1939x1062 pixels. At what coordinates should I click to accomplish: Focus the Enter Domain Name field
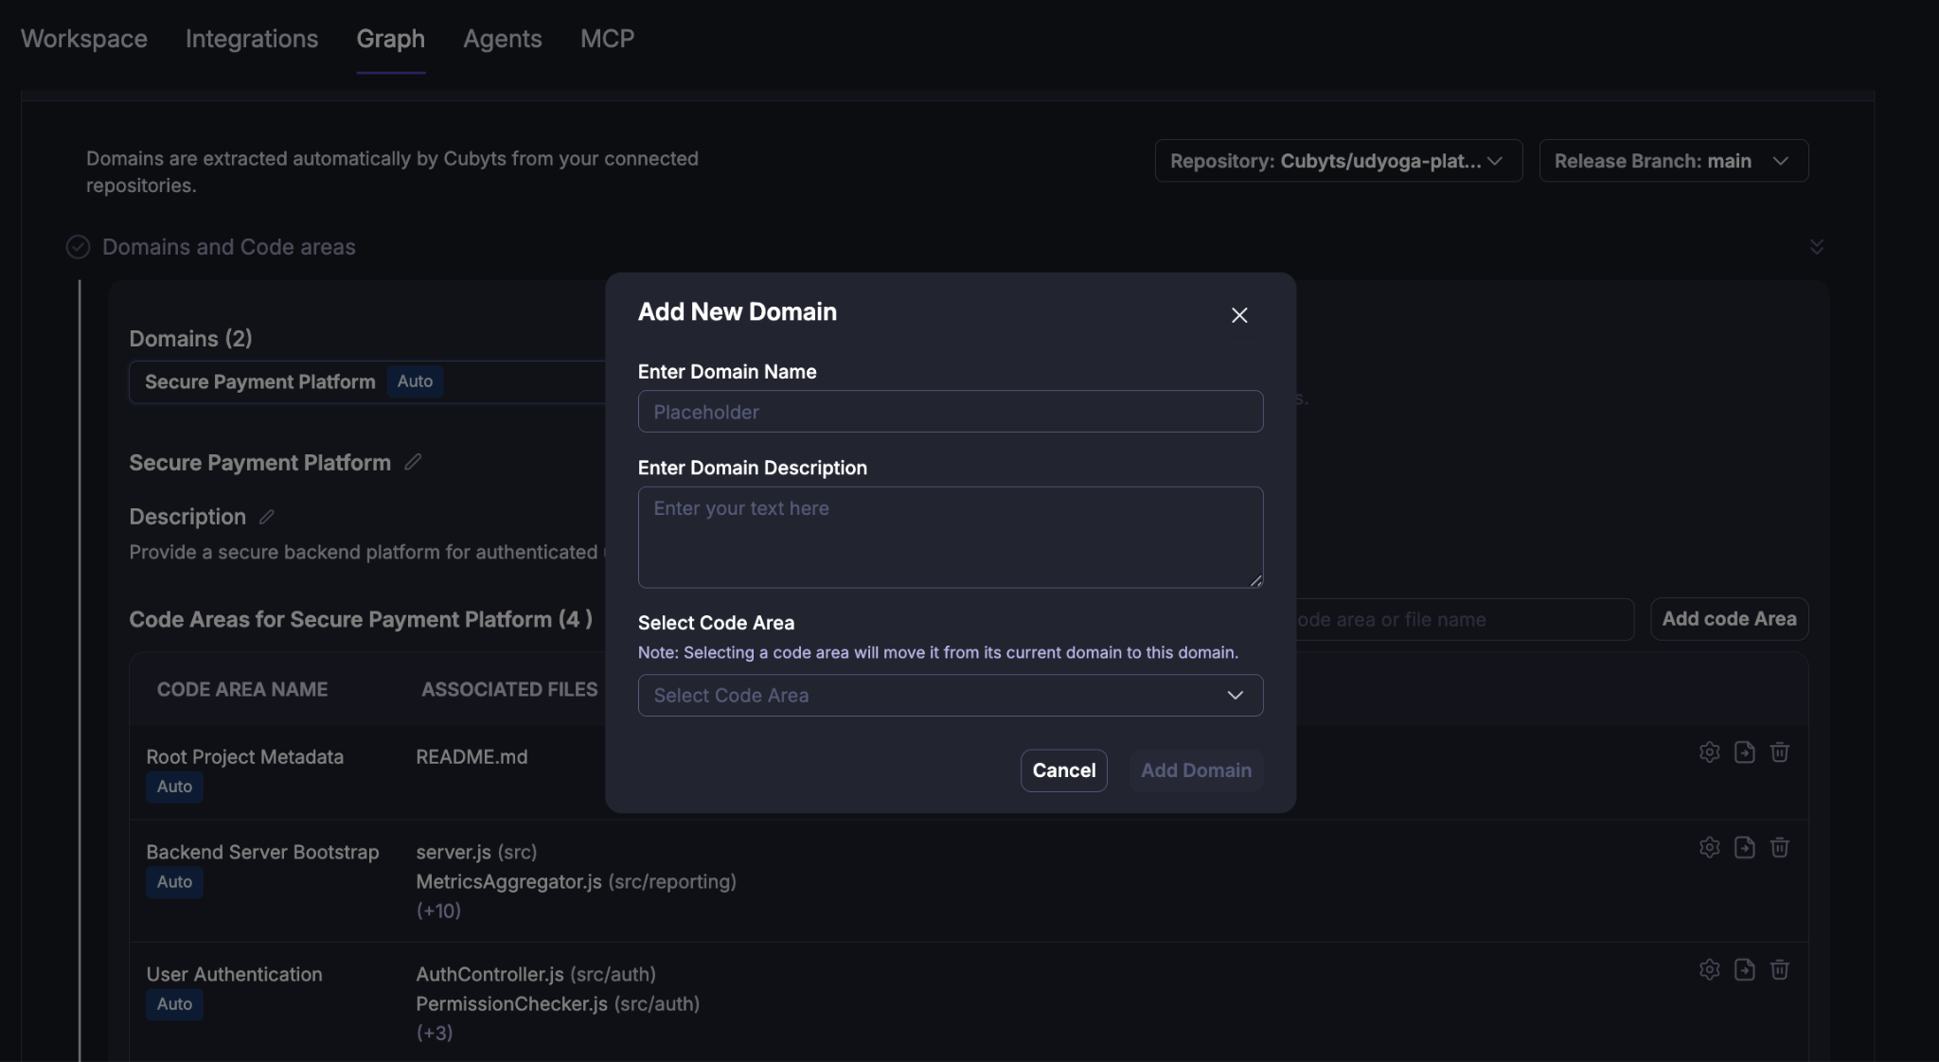coord(950,411)
